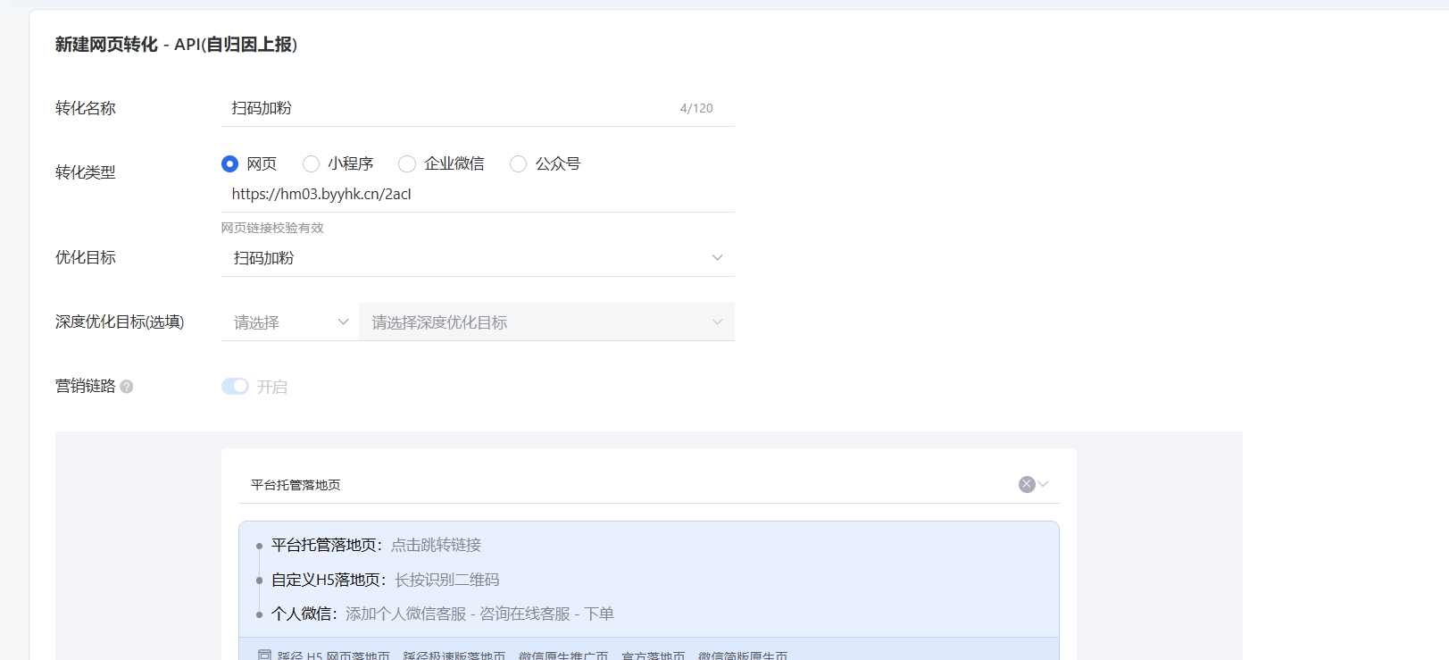The width and height of the screenshot is (1449, 660).
Task: Expand the 请选择 dropdown for 深度优化目标
Action: 289,322
